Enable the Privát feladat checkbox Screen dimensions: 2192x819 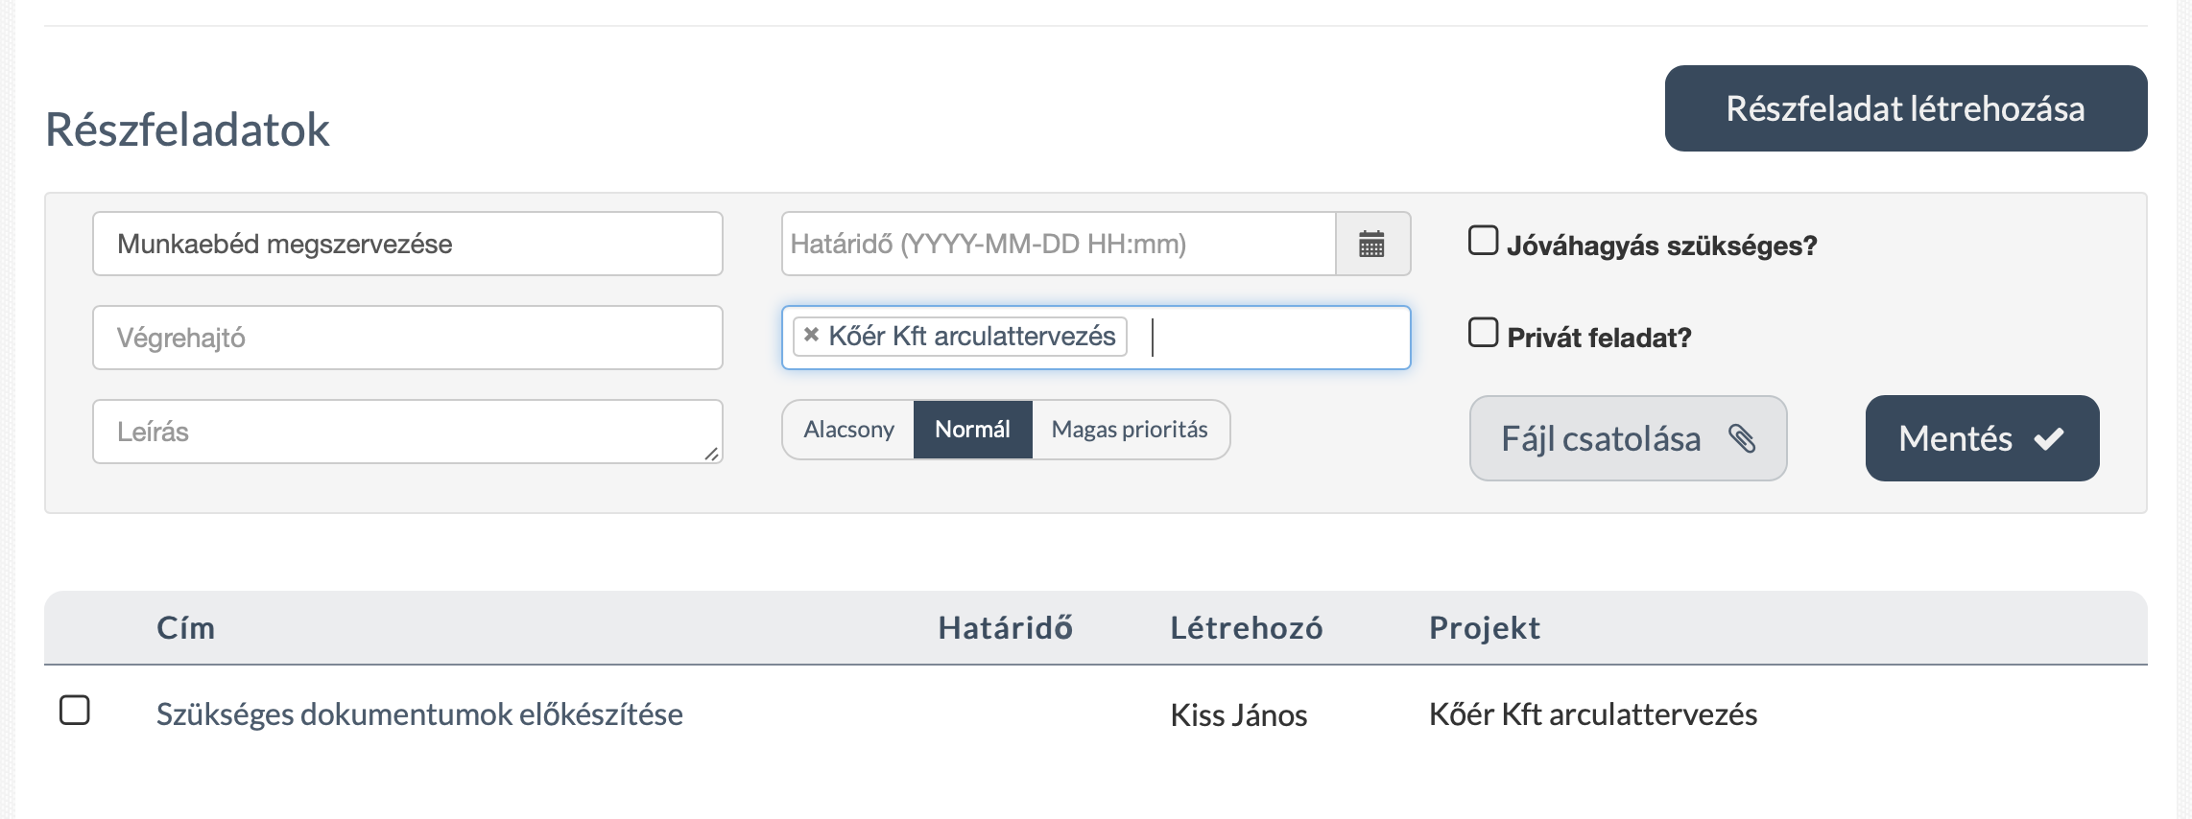tap(1483, 334)
